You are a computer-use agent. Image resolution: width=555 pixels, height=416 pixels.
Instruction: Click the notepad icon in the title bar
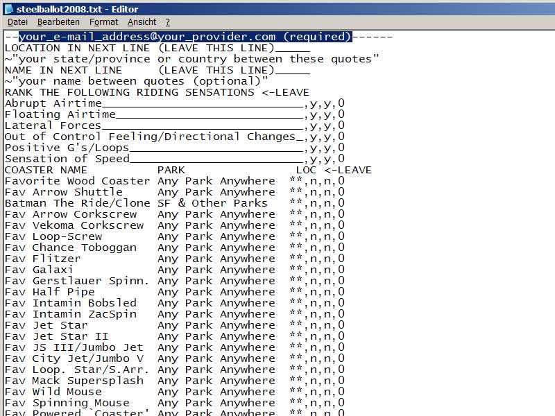9,9
